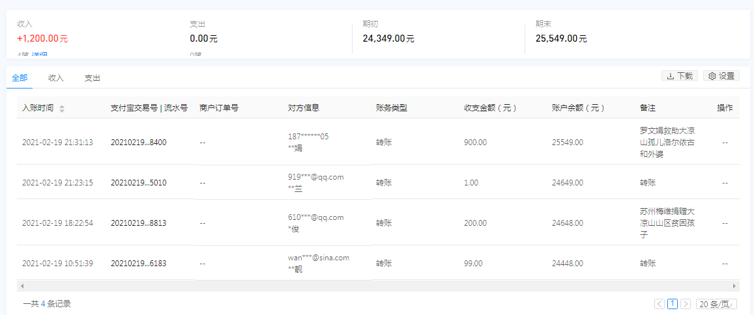Switch to the 支出 tab
The width and height of the screenshot is (754, 315).
click(93, 78)
